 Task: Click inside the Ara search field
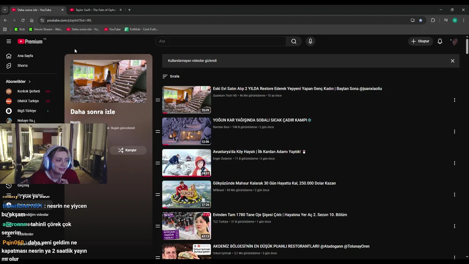click(221, 41)
